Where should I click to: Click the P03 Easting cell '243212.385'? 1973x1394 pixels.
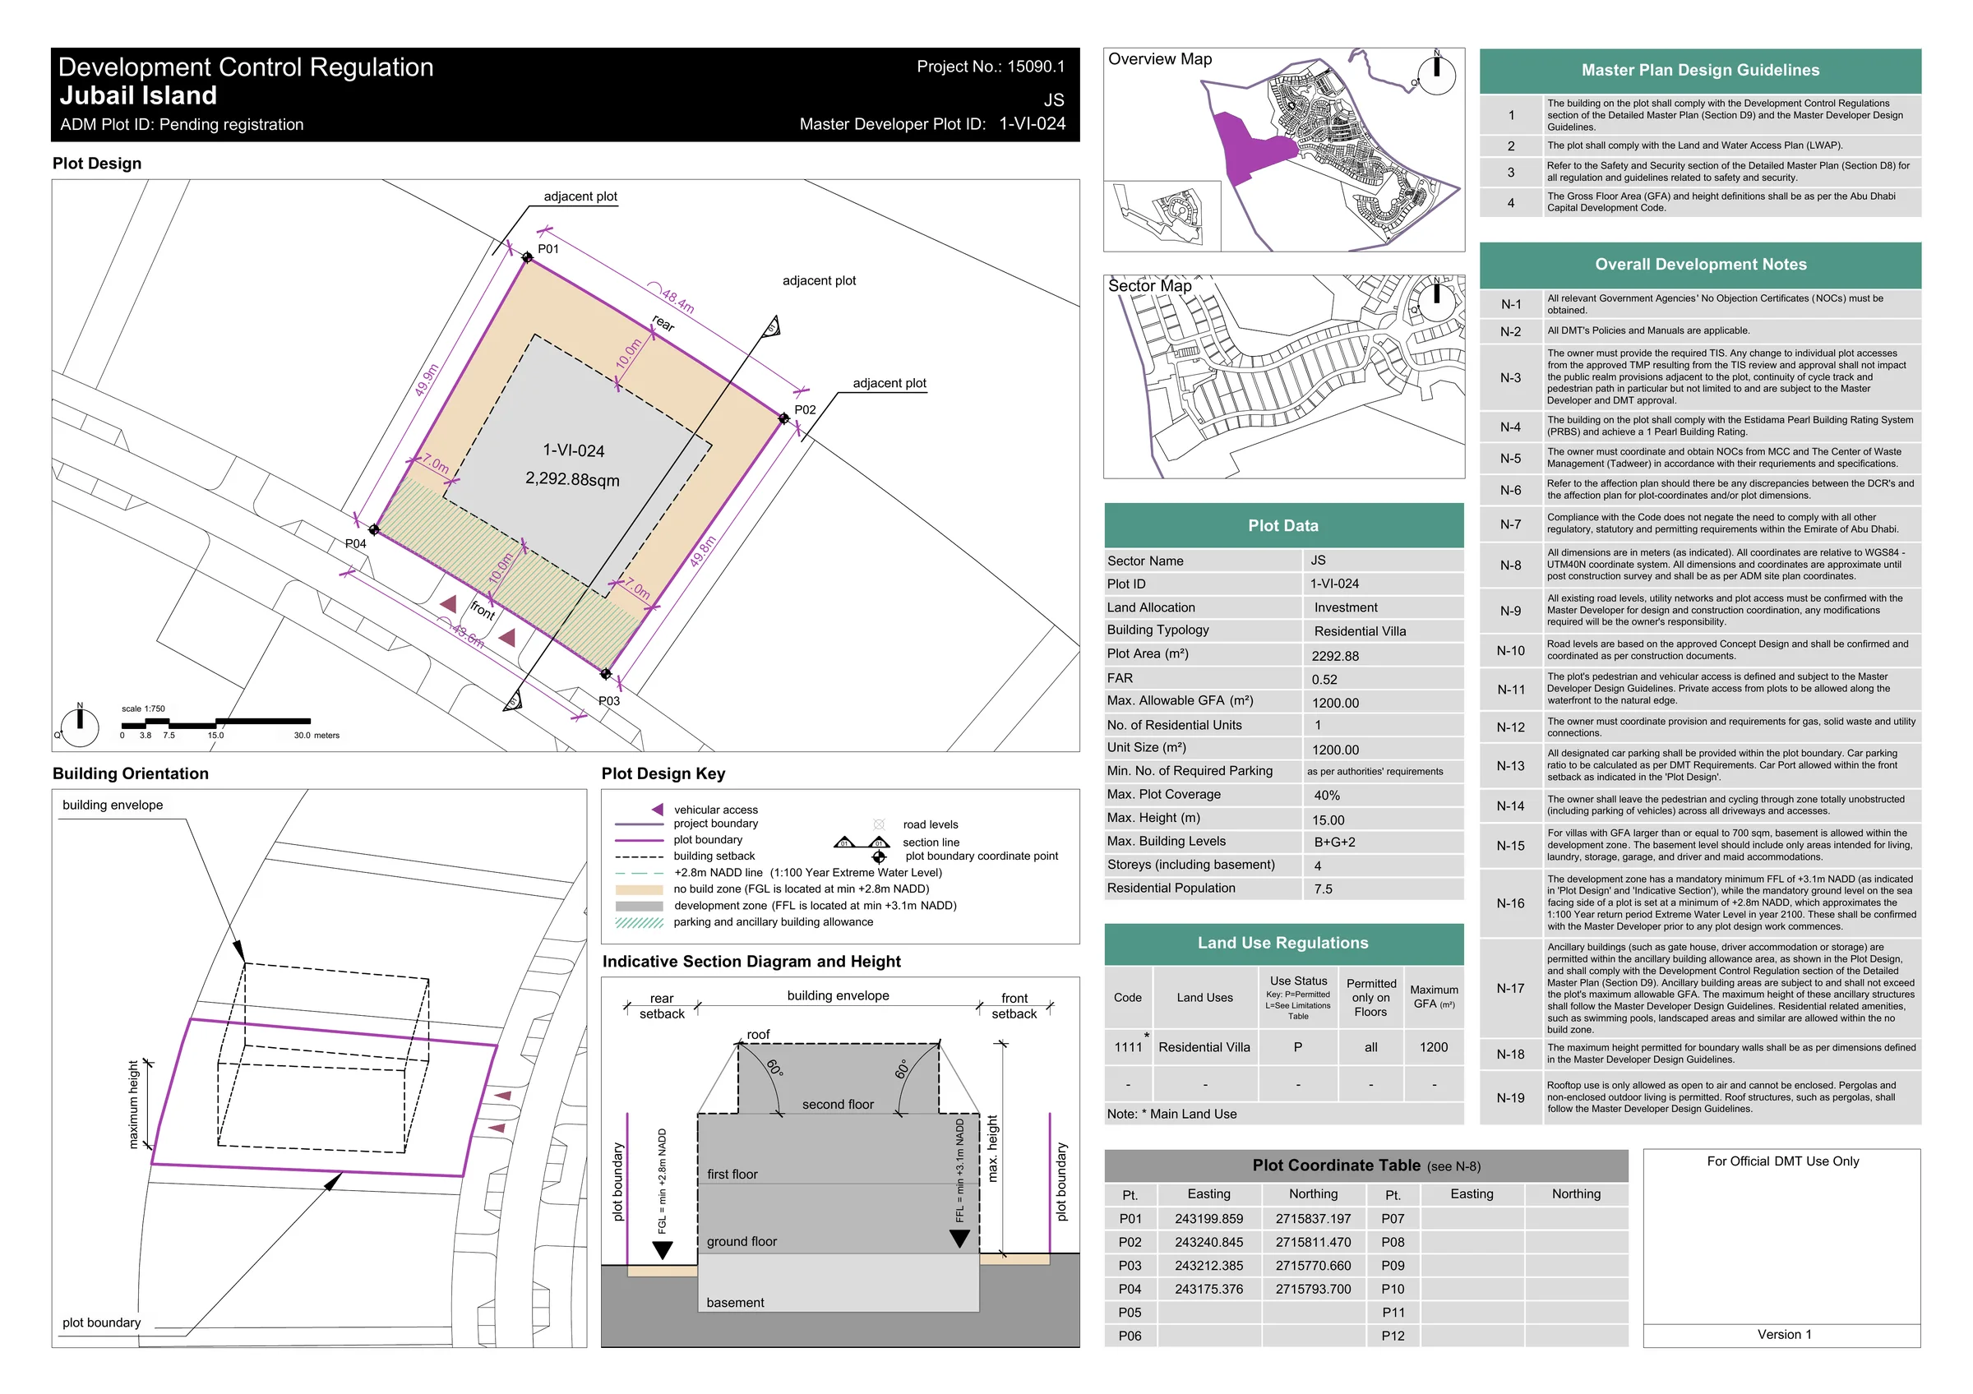tap(1208, 1265)
